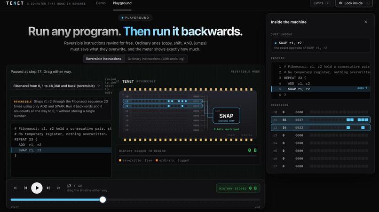This screenshot has width=379, height=212.
Task: Step back one instruction
Action: [25, 188]
